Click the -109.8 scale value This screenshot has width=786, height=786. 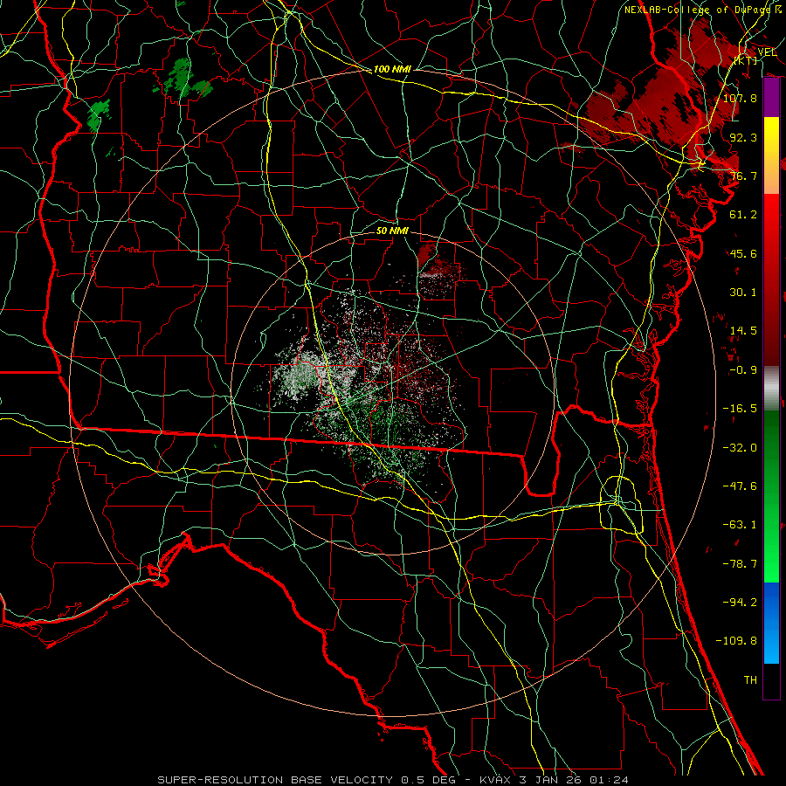[736, 641]
